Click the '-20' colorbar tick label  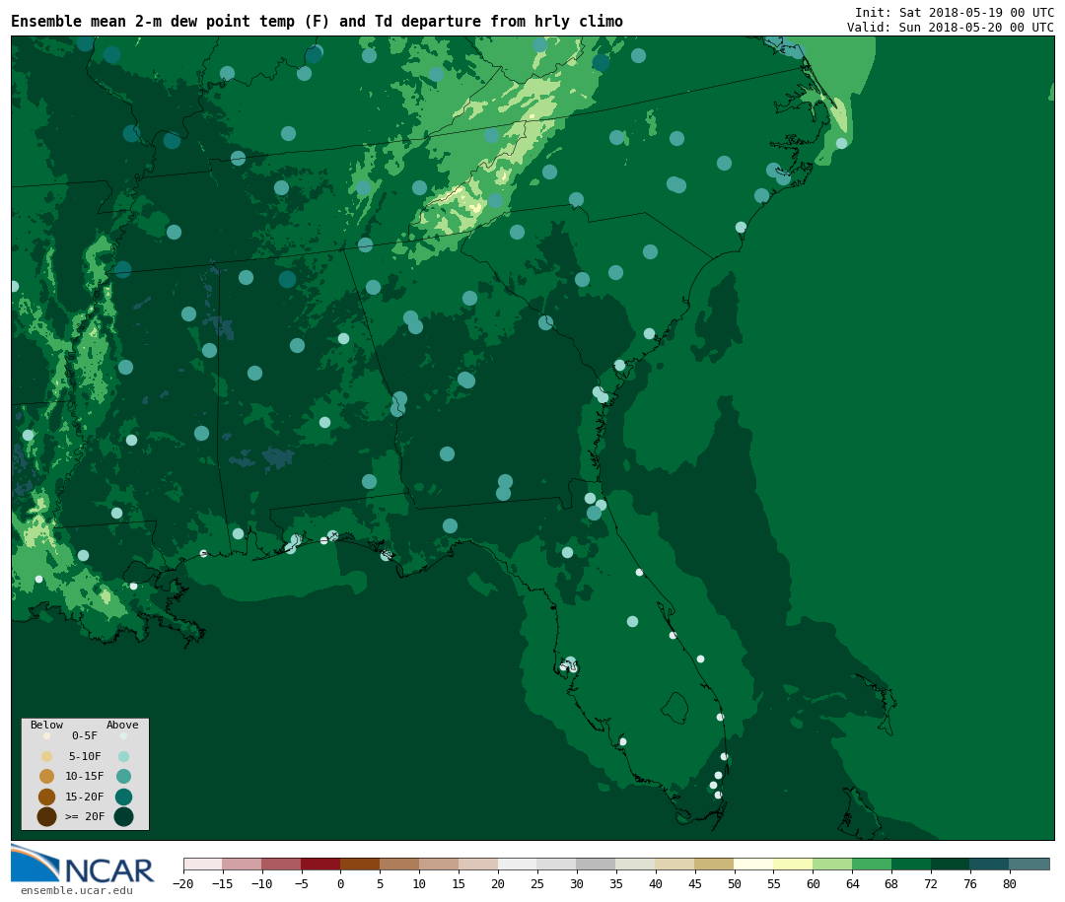[x=183, y=884]
